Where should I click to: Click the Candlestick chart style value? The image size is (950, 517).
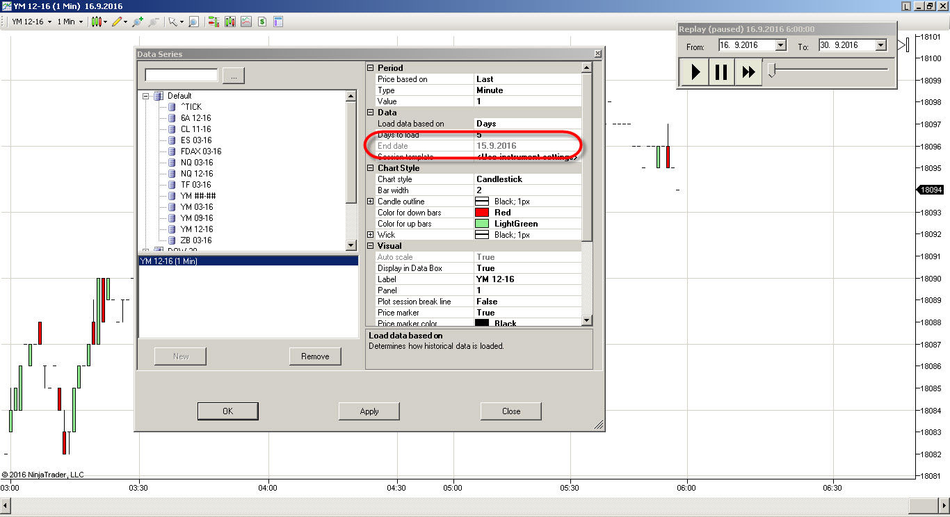coord(528,179)
